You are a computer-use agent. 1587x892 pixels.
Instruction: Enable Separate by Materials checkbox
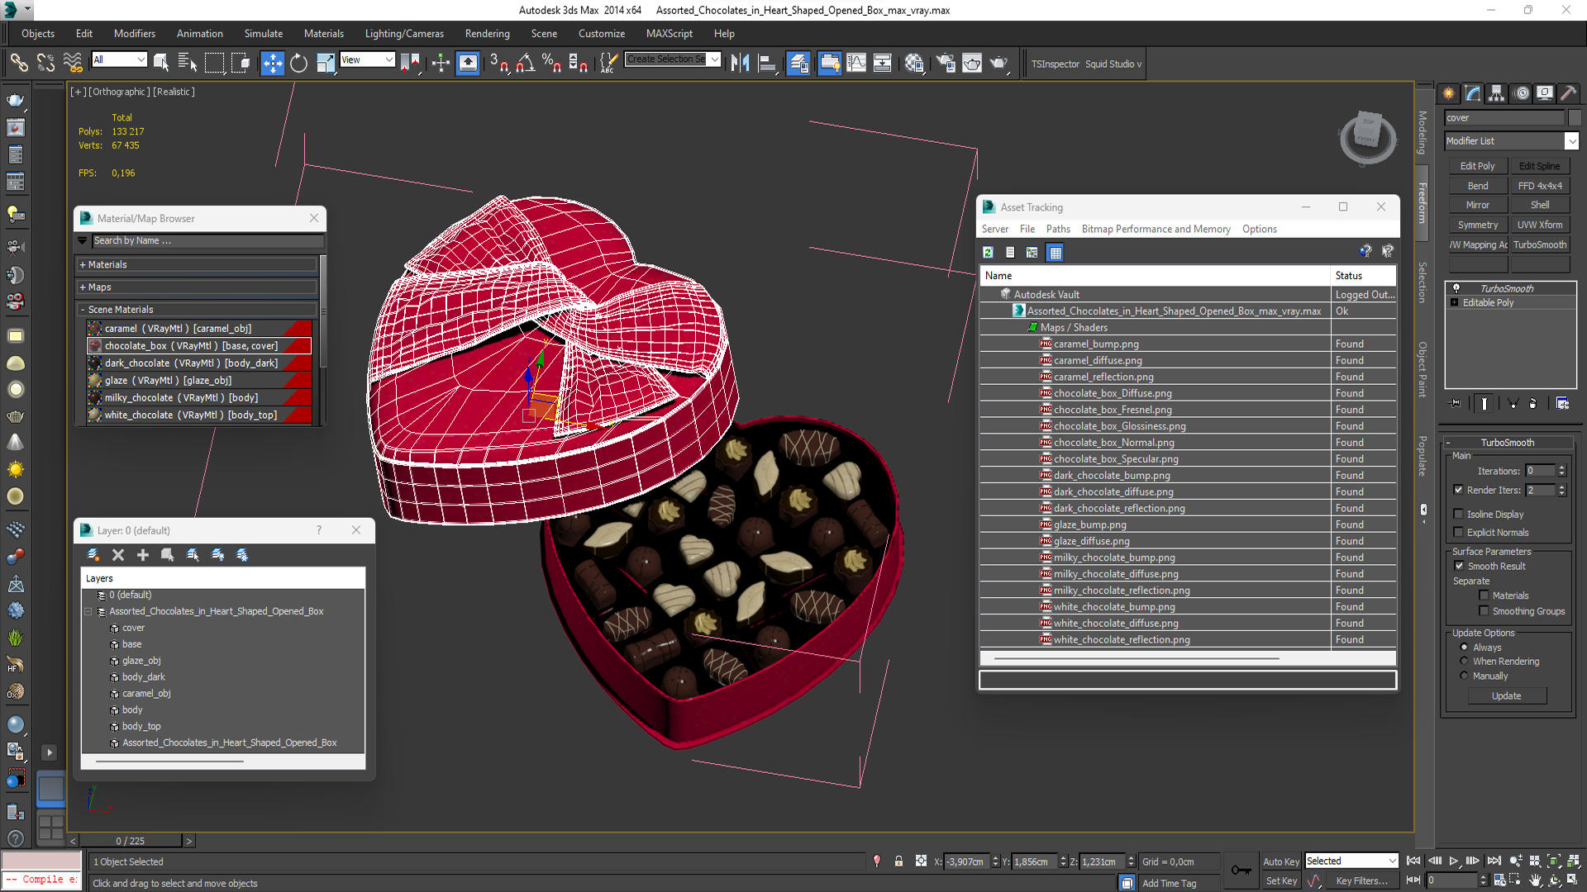(x=1485, y=595)
